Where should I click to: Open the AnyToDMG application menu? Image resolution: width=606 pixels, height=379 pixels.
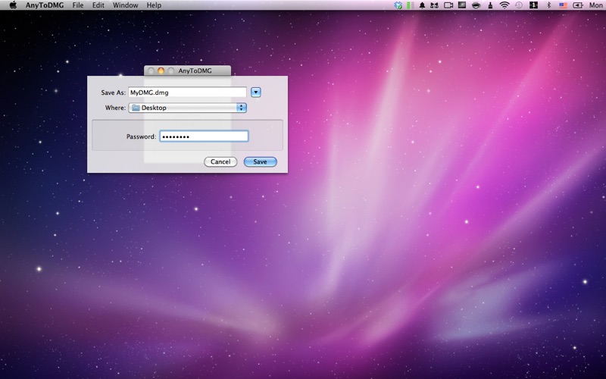44,5
